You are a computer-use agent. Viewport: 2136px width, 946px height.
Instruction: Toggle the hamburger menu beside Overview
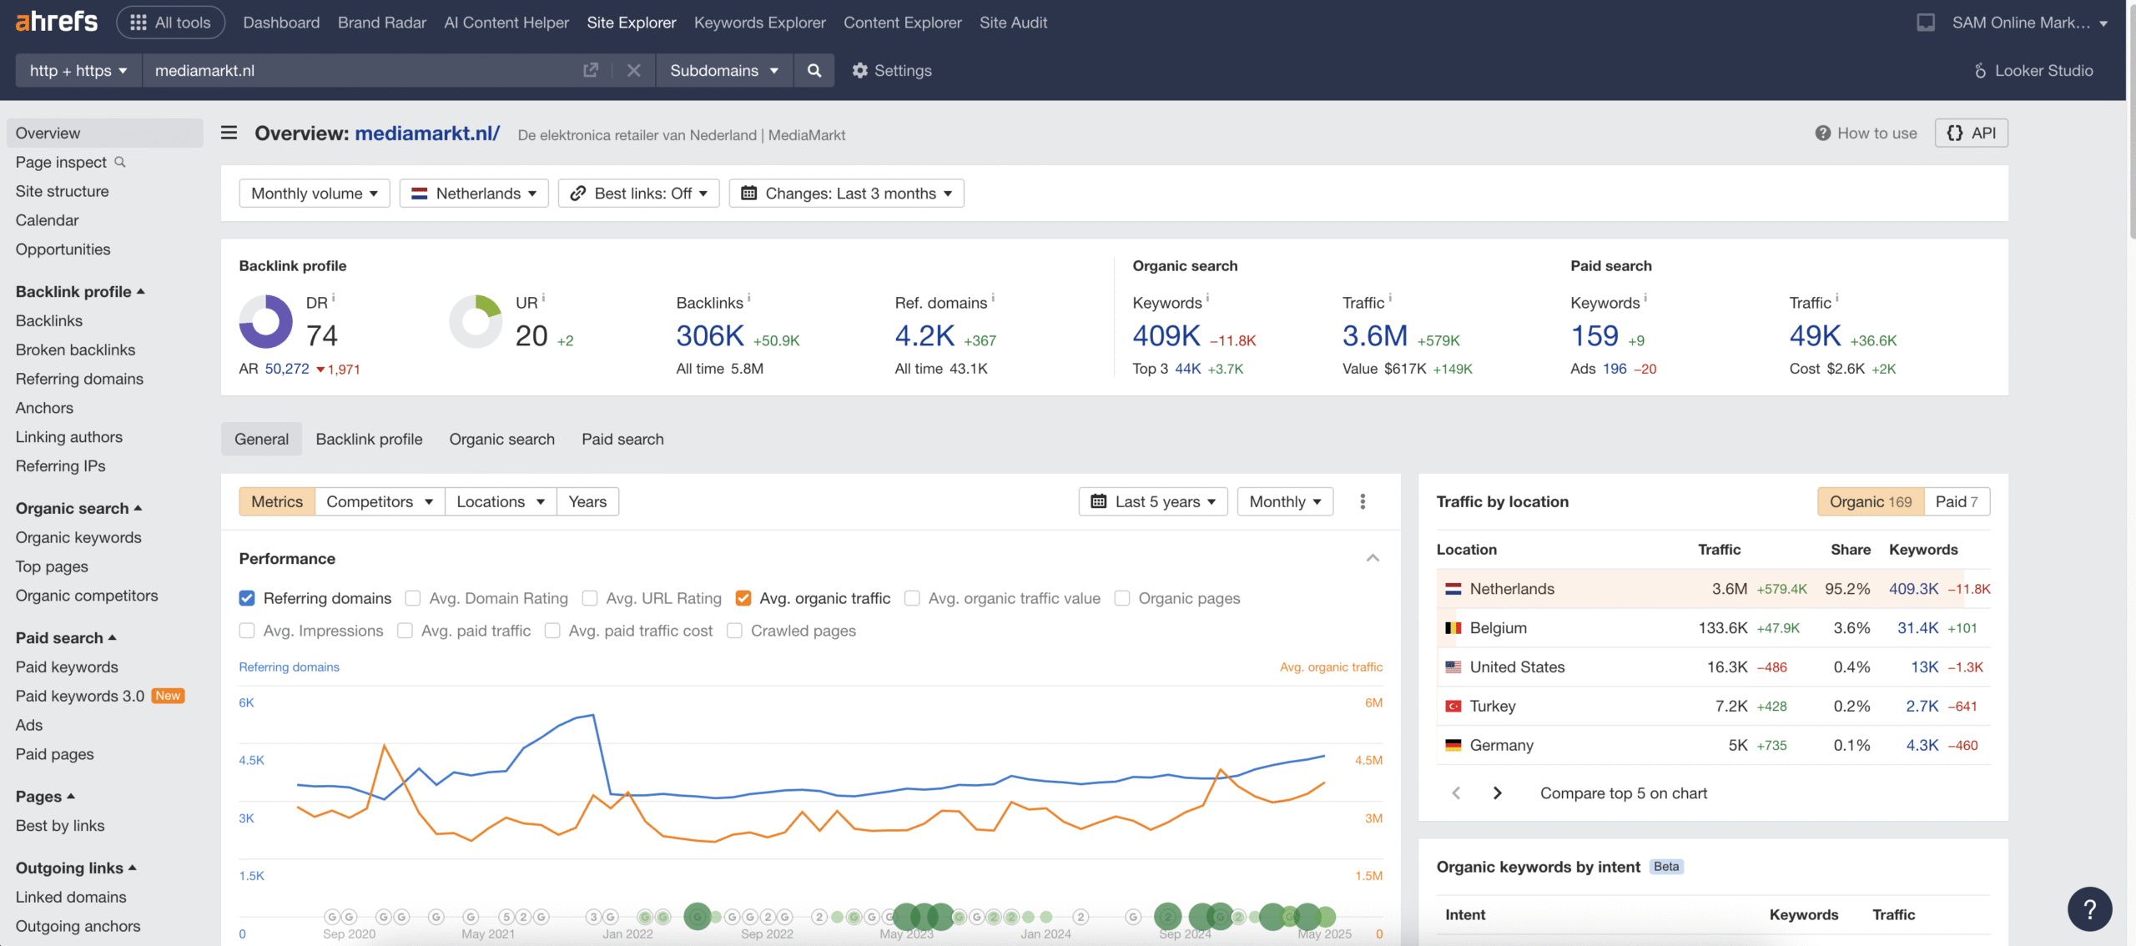[229, 133]
